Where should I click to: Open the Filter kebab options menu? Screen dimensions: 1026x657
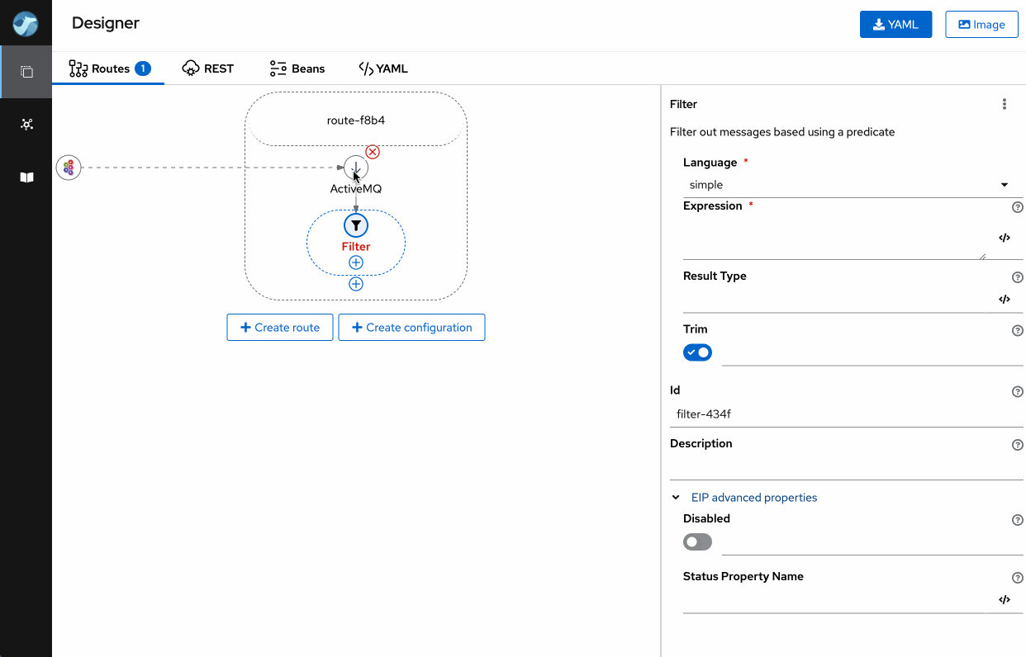[x=1005, y=104]
